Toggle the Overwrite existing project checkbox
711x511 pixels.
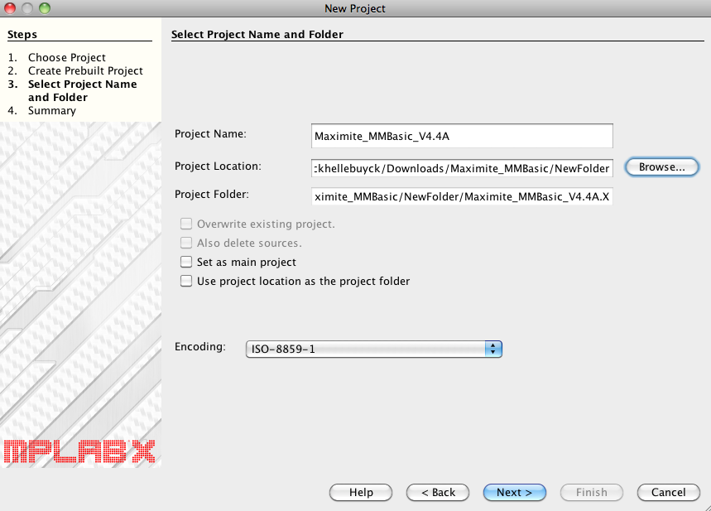tap(186, 224)
